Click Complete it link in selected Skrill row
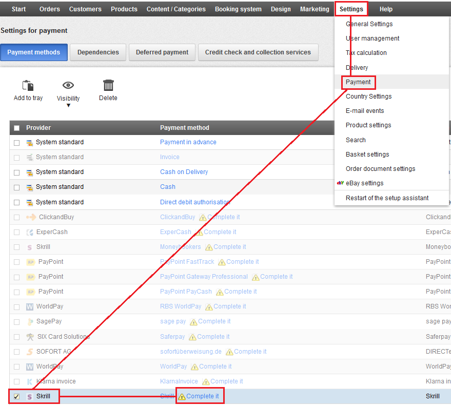This screenshot has width=451, height=405. coord(203,396)
